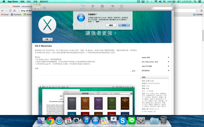Open the 其他書籤 bookmarks folder
The width and height of the screenshot is (204, 127).
point(198,15)
